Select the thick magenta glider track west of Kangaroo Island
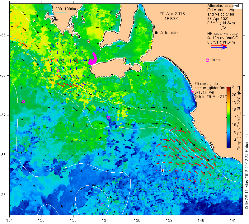This screenshot has width=249, height=224. click(93, 59)
